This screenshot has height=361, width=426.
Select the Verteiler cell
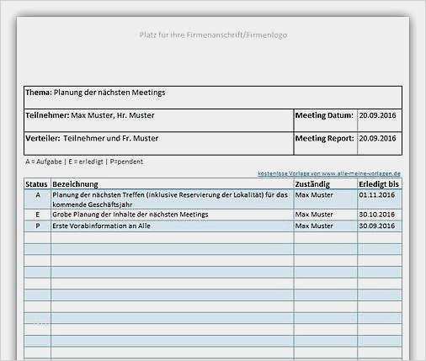point(159,143)
